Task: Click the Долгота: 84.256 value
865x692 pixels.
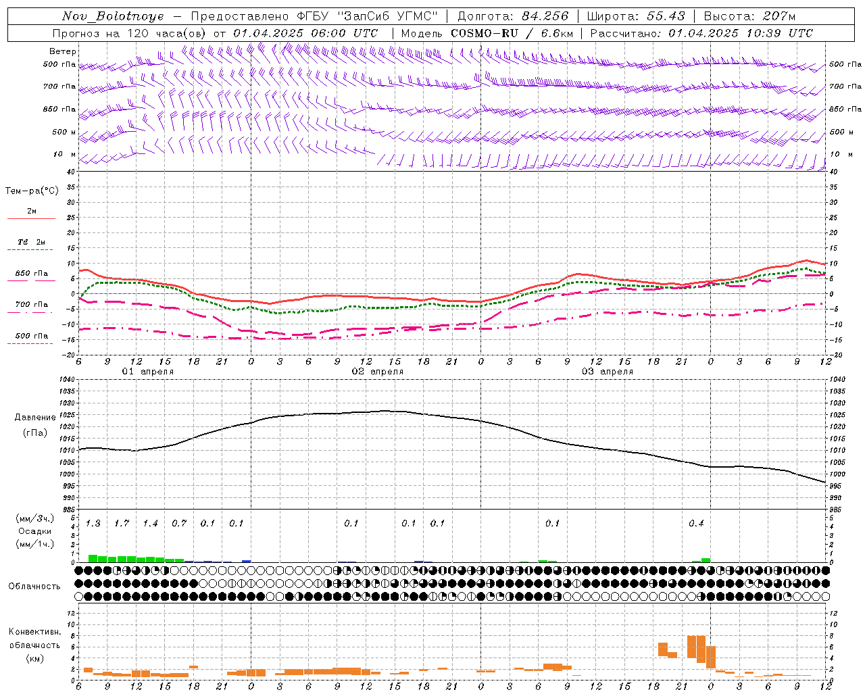Action: [x=513, y=16]
